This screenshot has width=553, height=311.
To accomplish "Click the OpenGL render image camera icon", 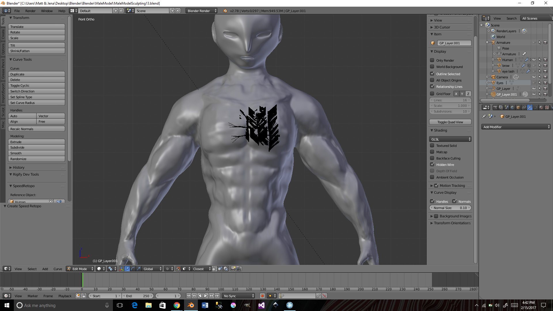I will (x=233, y=269).
